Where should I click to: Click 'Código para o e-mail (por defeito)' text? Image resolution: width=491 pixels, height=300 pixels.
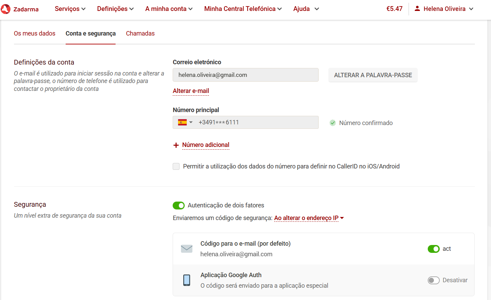pos(245,244)
